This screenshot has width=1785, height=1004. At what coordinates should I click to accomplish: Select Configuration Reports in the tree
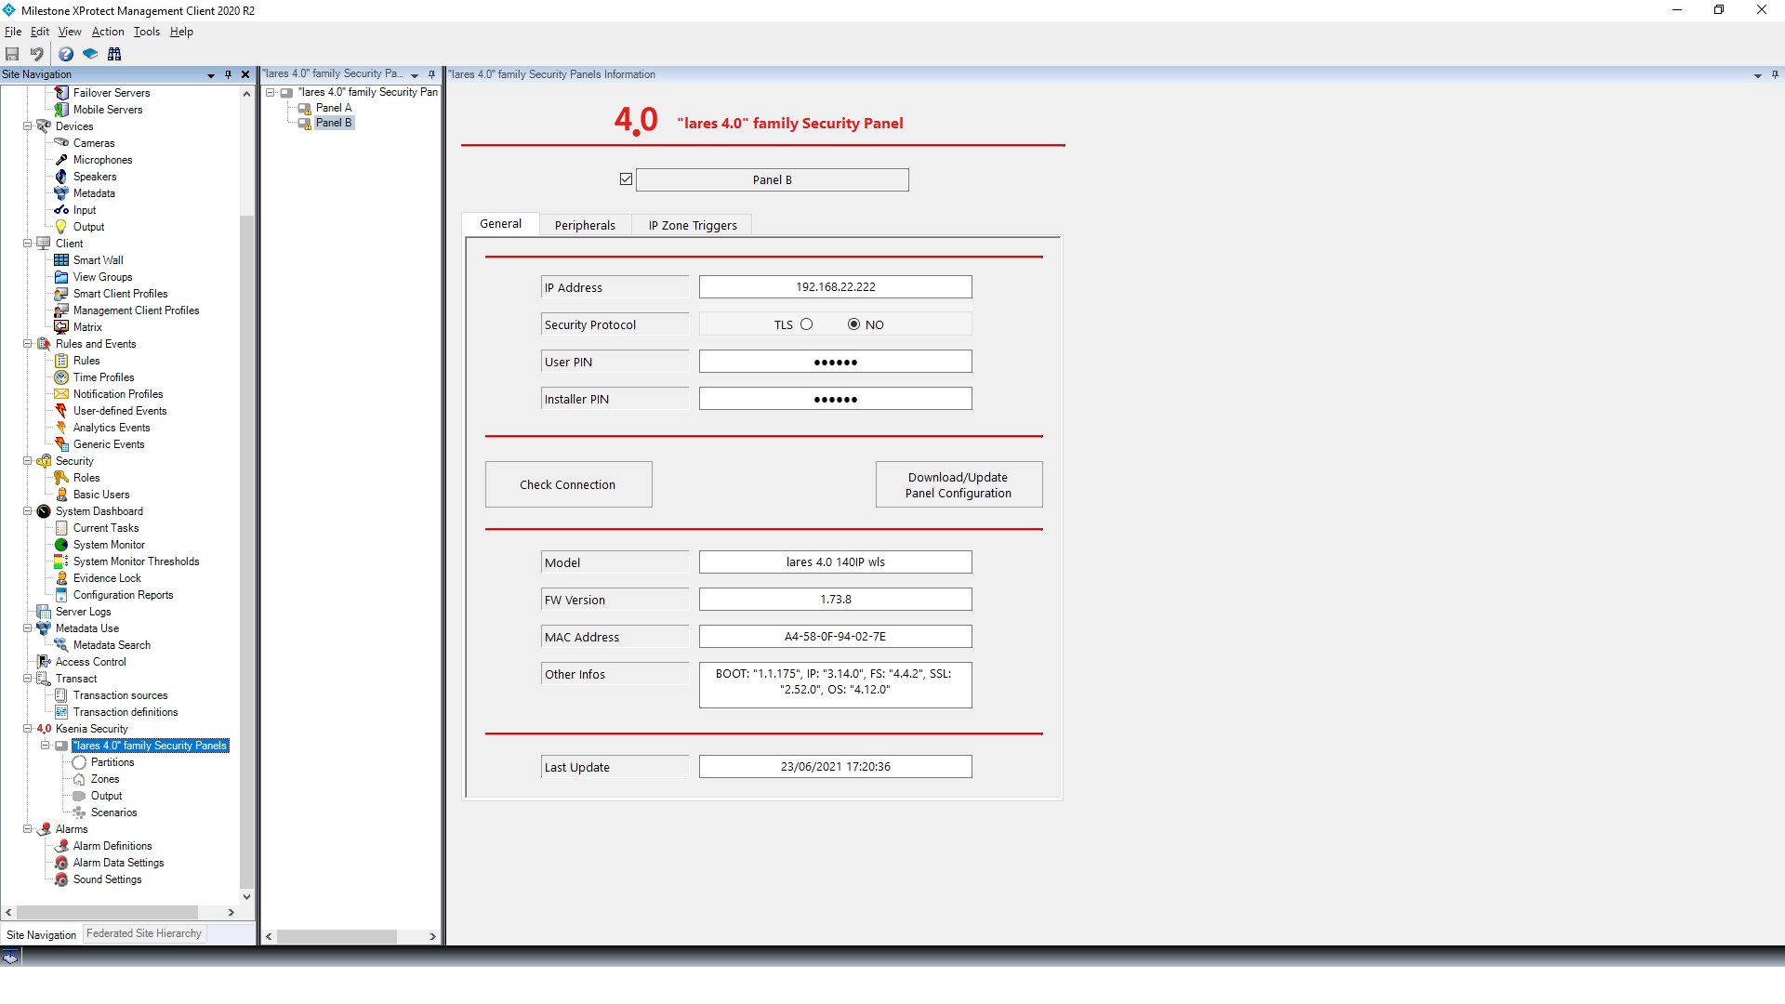coord(123,595)
